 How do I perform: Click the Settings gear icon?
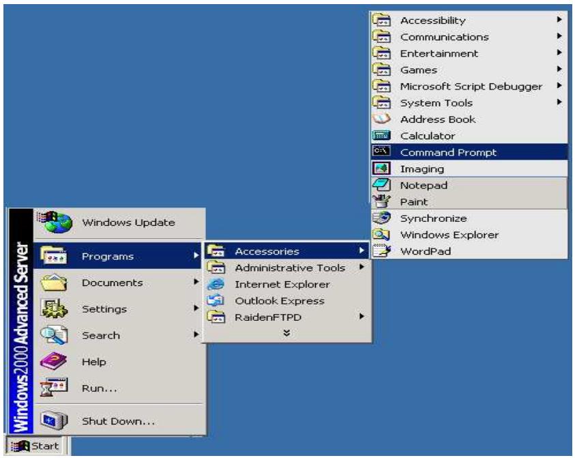(x=54, y=309)
